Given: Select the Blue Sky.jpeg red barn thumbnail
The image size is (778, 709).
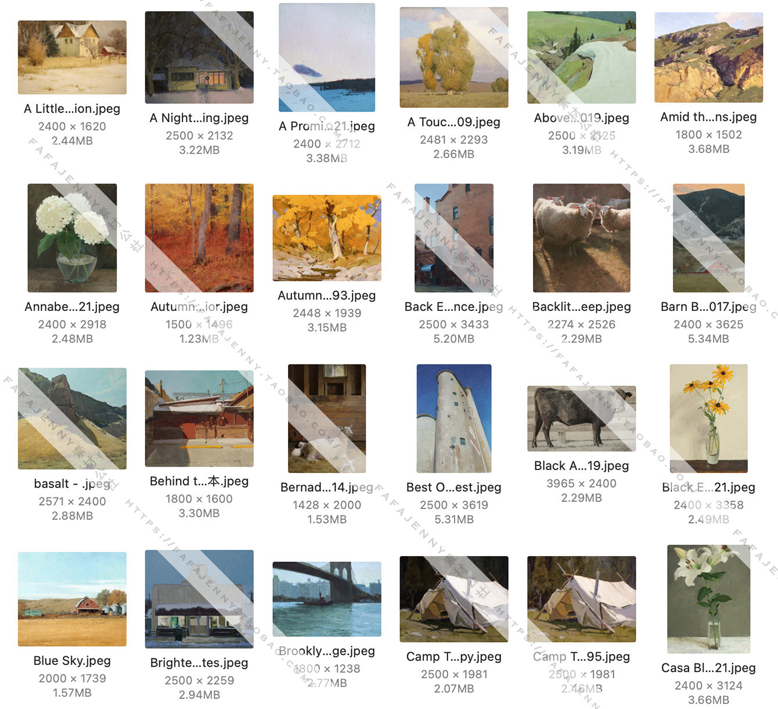Looking at the screenshot, I should 72,599.
